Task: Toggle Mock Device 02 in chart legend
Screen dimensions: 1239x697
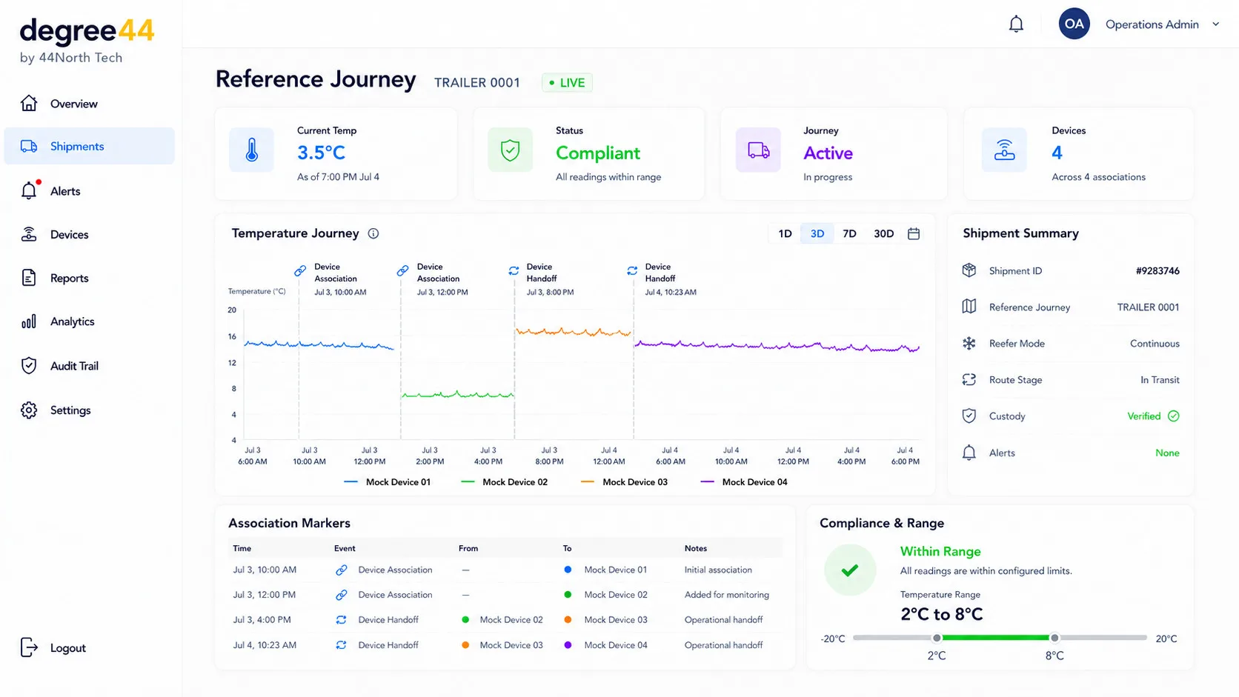Action: 505,482
